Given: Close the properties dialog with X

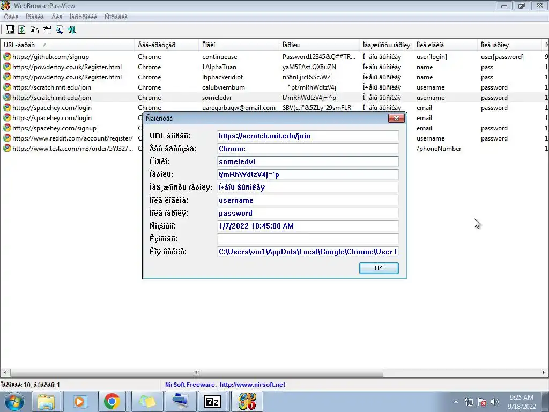Looking at the screenshot, I should (396, 118).
